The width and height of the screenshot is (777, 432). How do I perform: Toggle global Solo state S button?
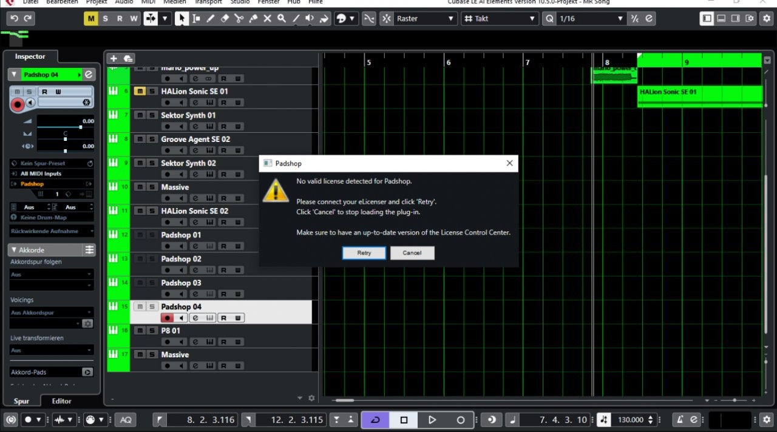(x=105, y=19)
